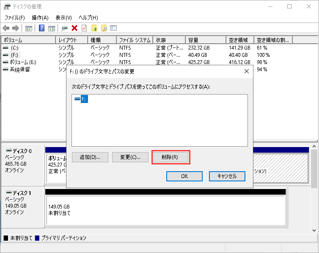Click the キャンセル button

coord(227,176)
